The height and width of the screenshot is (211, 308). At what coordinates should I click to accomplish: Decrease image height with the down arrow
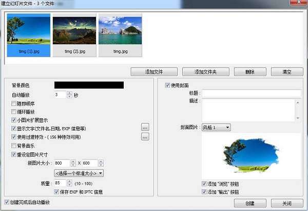coord(101,165)
